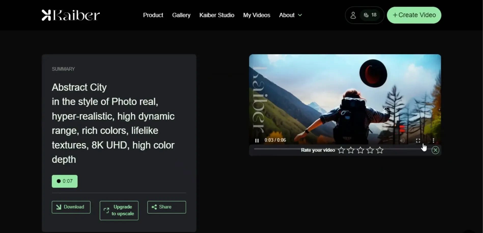Click the Create Video button
483x233 pixels.
pyautogui.click(x=414, y=15)
